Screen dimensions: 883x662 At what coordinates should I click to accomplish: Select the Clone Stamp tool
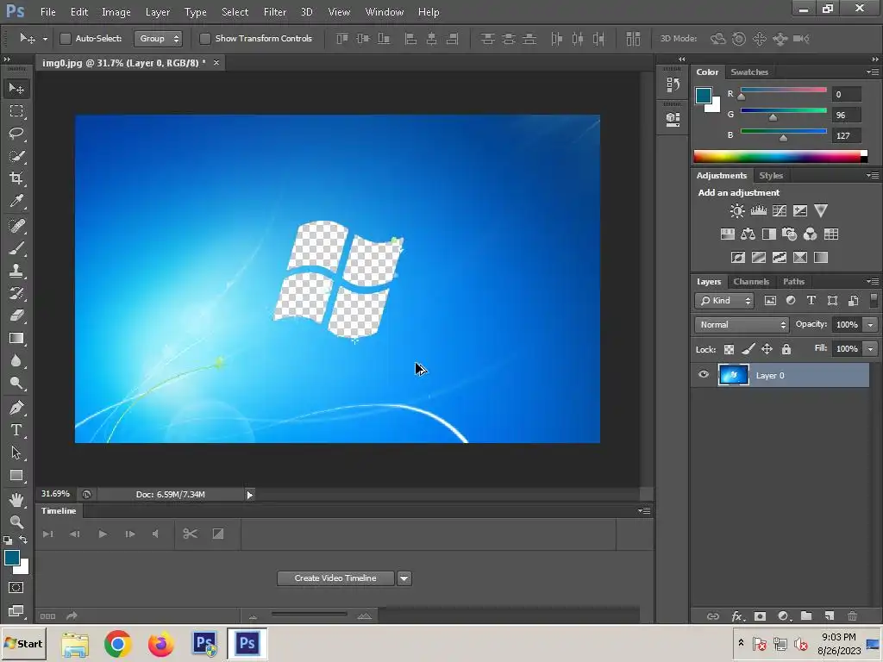pyautogui.click(x=16, y=271)
